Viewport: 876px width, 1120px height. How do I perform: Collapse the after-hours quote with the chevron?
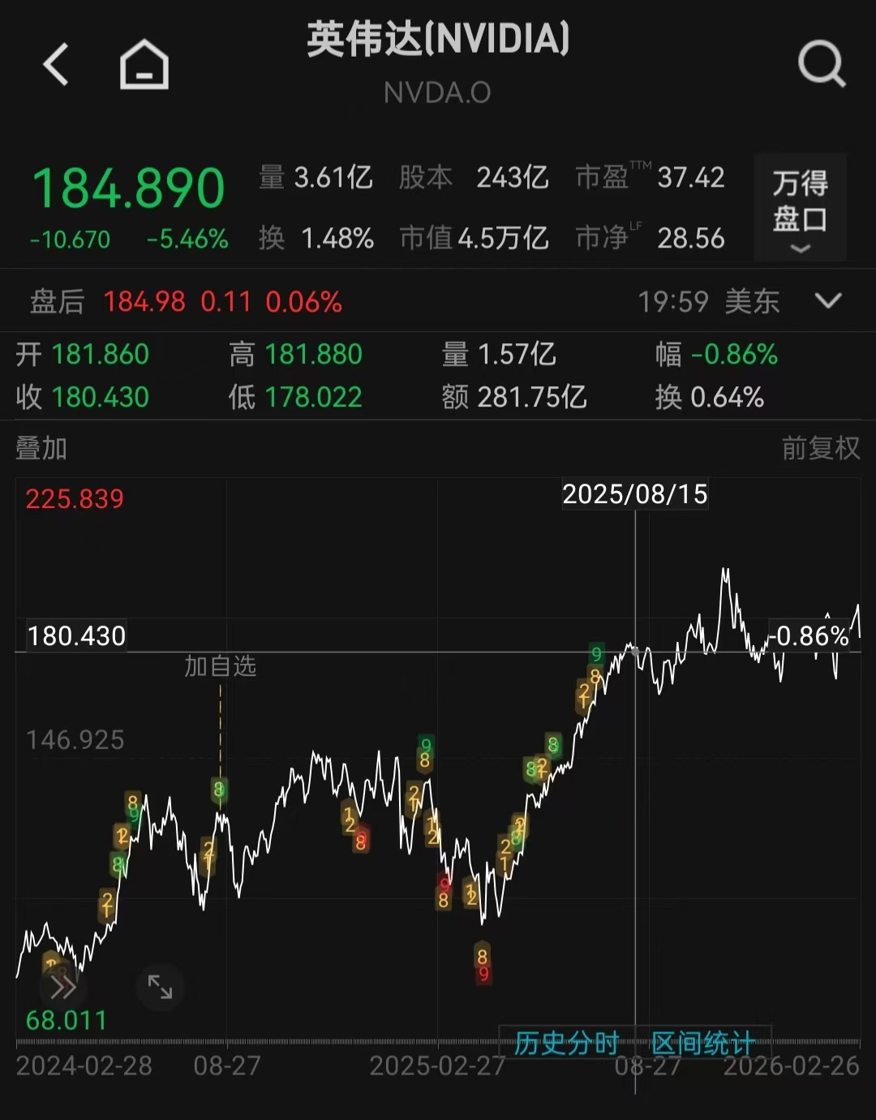(829, 301)
